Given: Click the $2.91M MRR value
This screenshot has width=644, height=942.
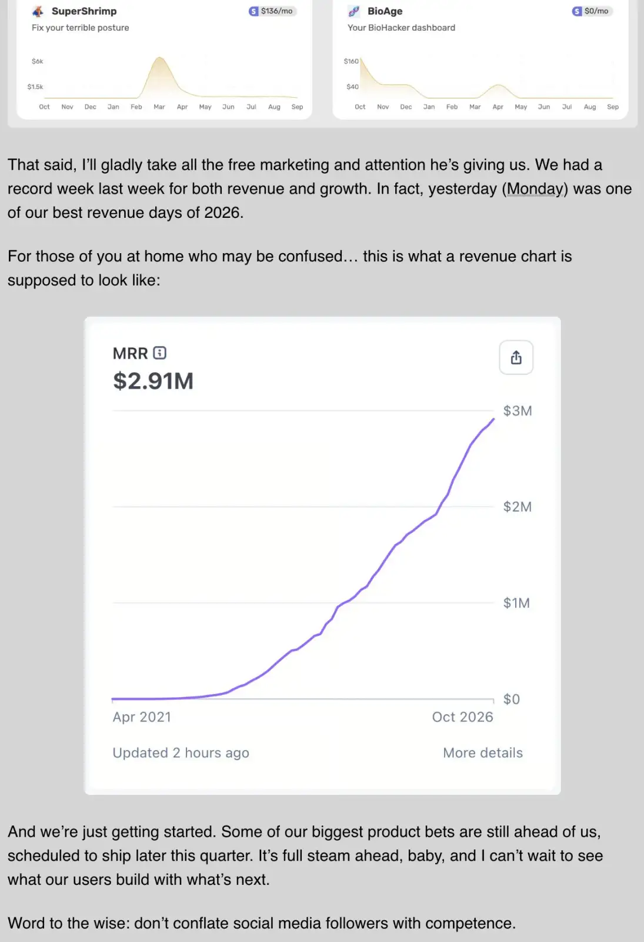Looking at the screenshot, I should [153, 381].
